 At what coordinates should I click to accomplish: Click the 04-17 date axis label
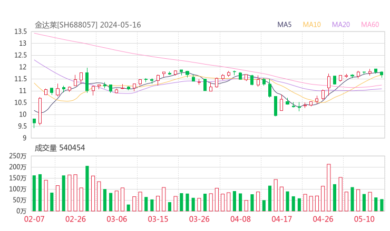282,219
